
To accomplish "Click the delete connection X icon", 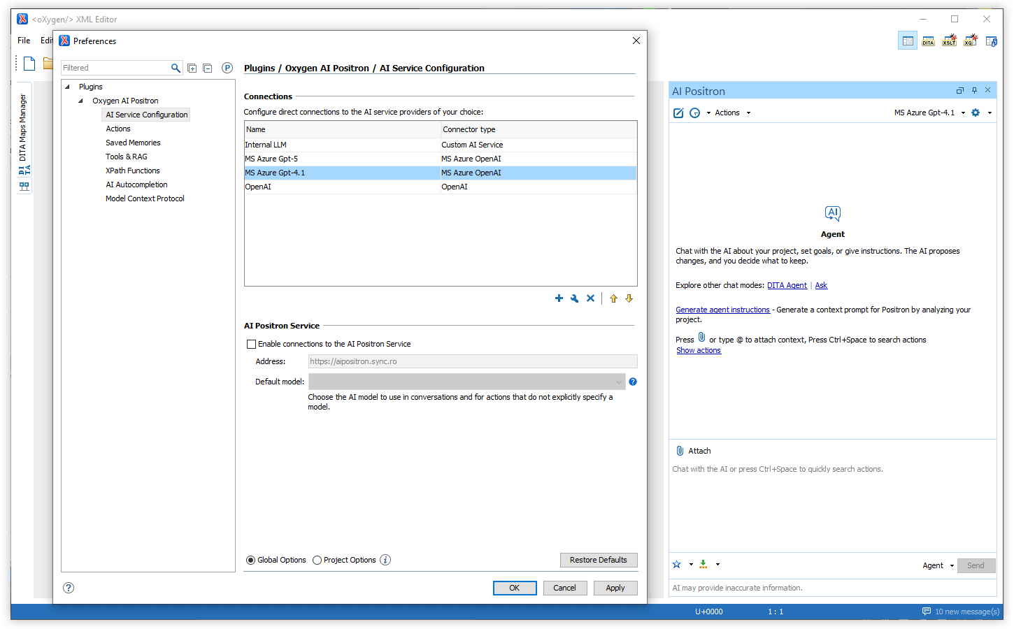I will [x=590, y=298].
